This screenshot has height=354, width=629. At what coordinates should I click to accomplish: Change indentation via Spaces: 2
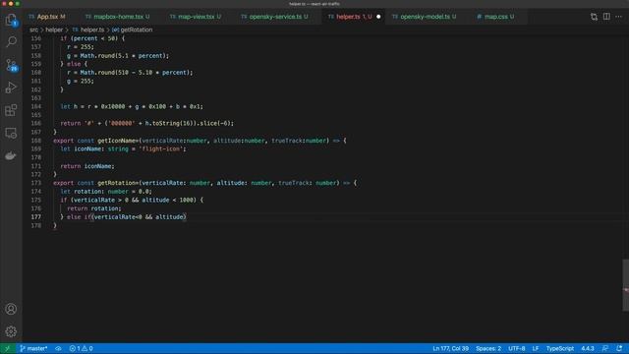[488, 348]
